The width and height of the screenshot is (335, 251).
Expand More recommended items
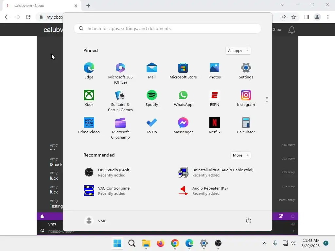pyautogui.click(x=240, y=155)
